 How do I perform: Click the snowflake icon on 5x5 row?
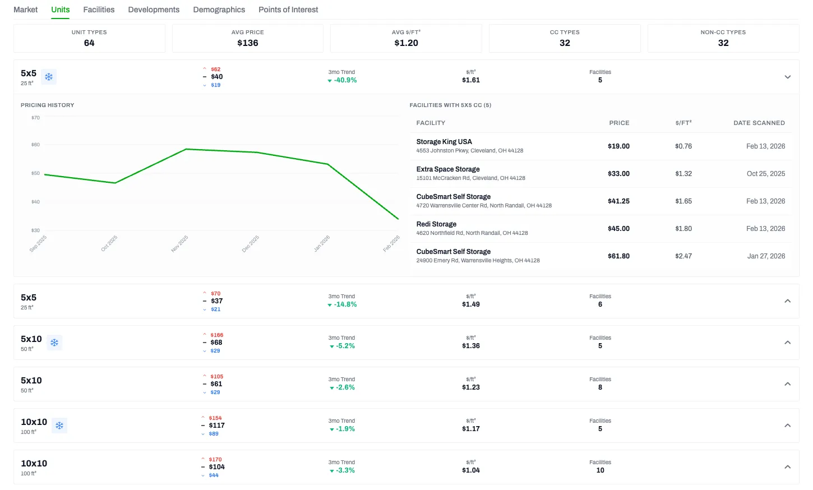click(49, 77)
